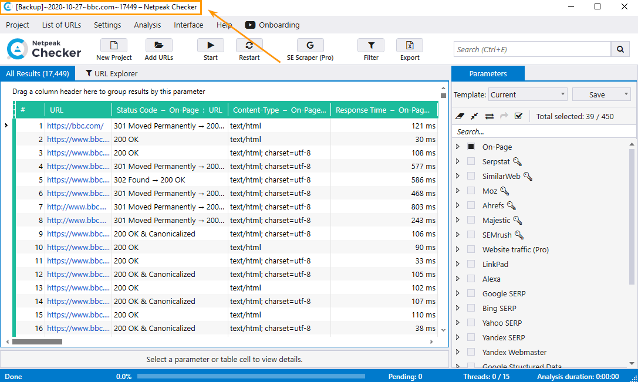Open the Settings menu
The image size is (638, 382).
(107, 25)
